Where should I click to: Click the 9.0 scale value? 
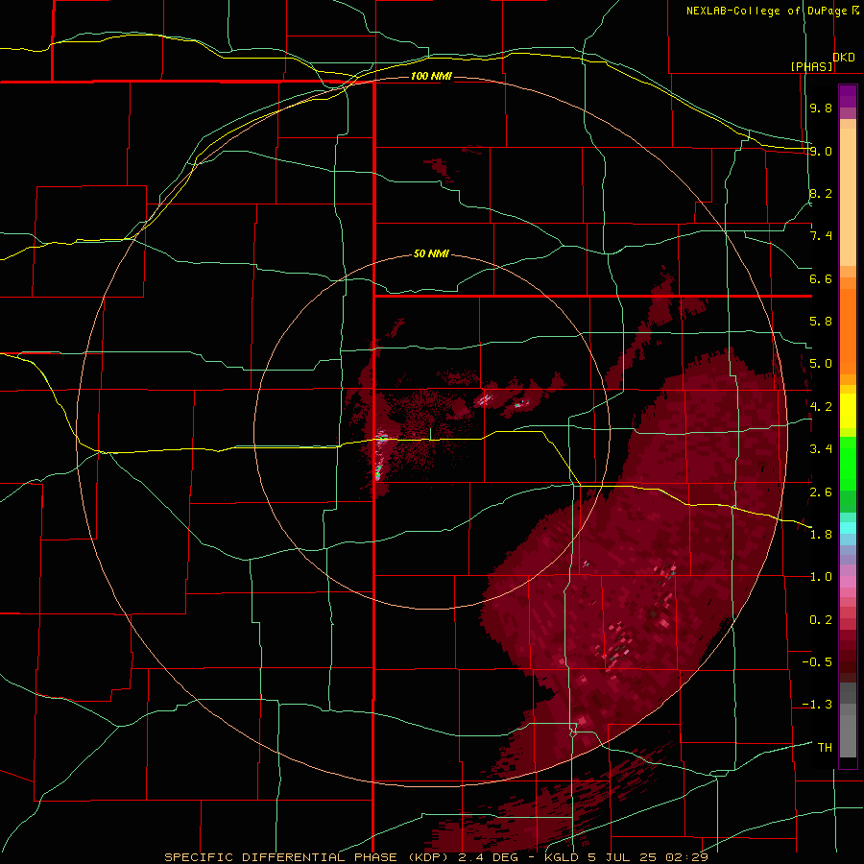[821, 151]
